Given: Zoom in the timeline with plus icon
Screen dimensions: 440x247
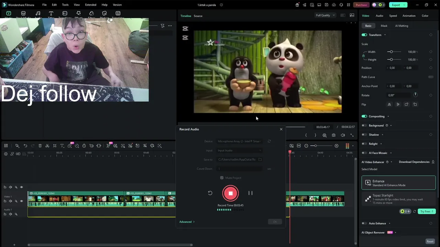Looking at the screenshot, I should coord(337,146).
